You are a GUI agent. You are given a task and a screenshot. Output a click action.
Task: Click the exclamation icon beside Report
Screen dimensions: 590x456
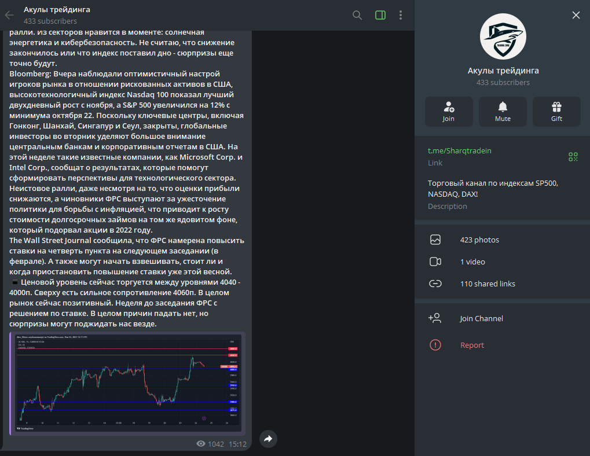click(435, 345)
